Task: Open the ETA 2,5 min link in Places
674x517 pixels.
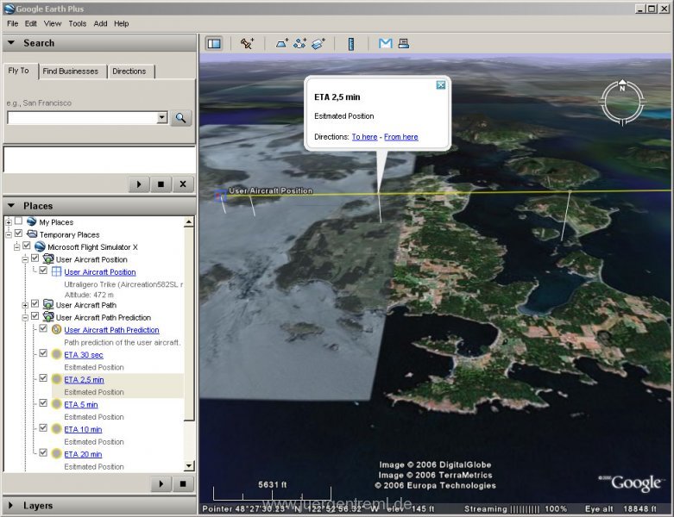Action: (x=84, y=380)
